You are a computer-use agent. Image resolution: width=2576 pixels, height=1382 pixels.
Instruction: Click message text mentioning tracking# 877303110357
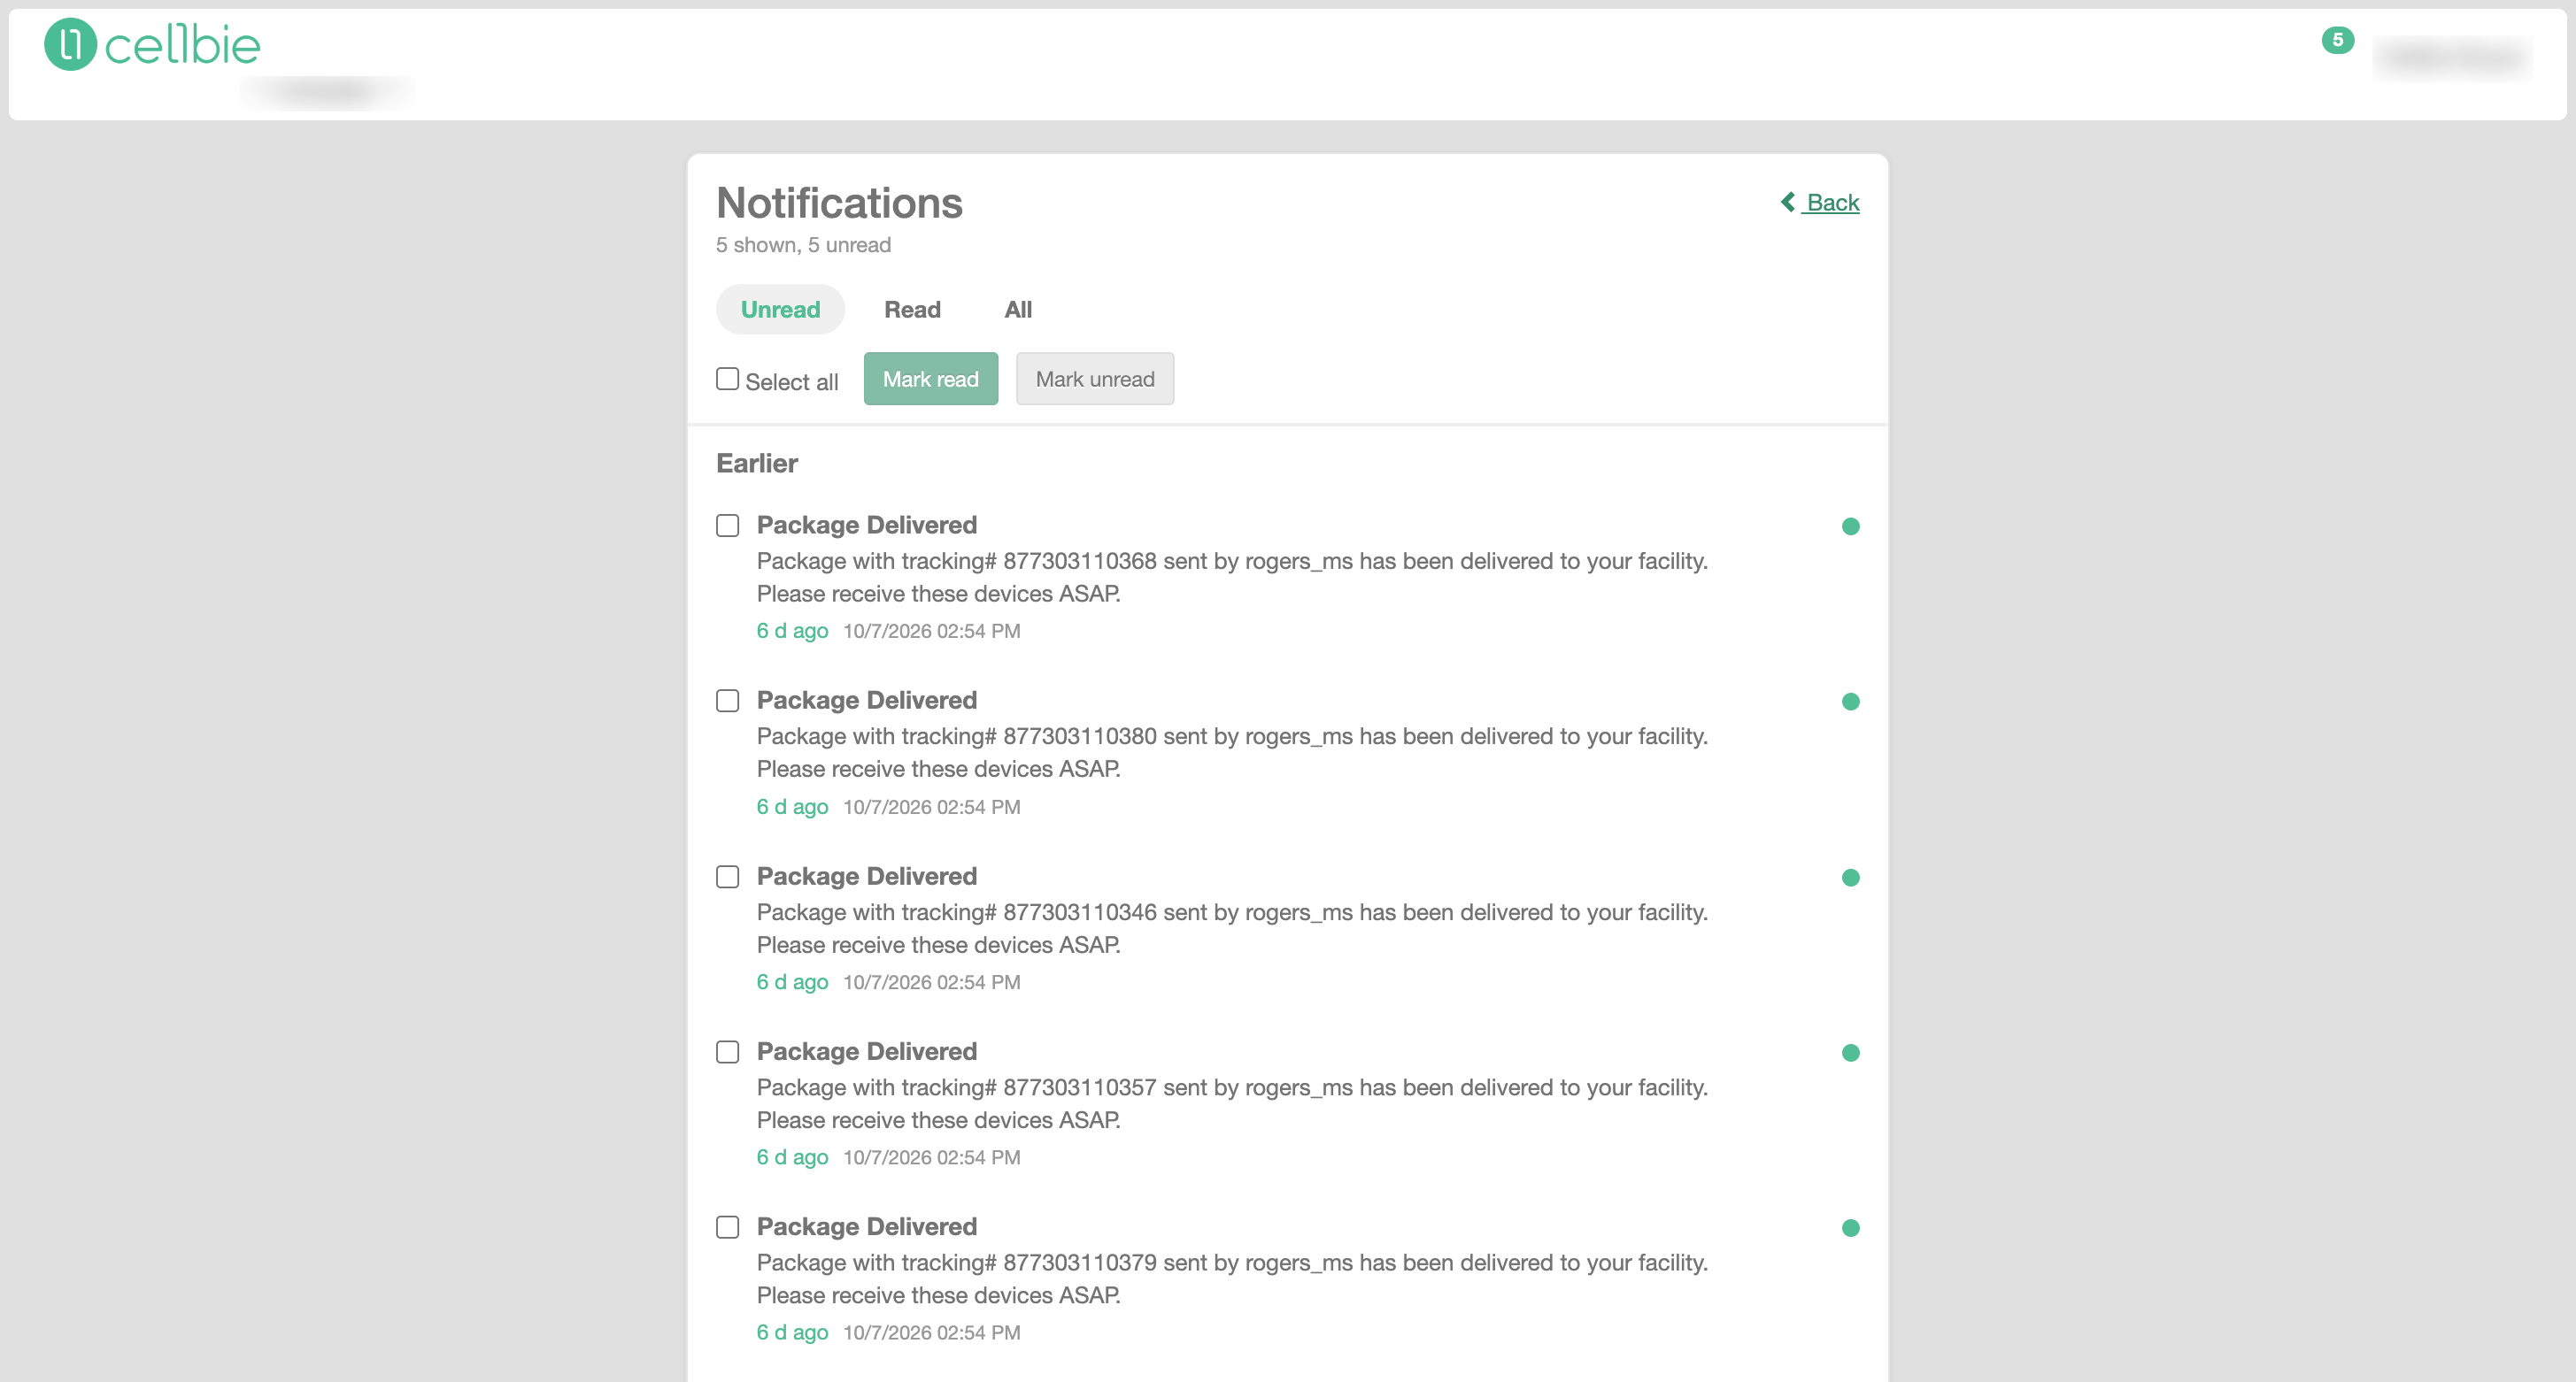1232,1103
